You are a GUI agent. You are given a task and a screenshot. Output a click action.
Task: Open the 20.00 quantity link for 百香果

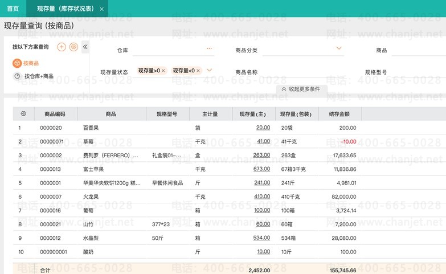point(263,128)
